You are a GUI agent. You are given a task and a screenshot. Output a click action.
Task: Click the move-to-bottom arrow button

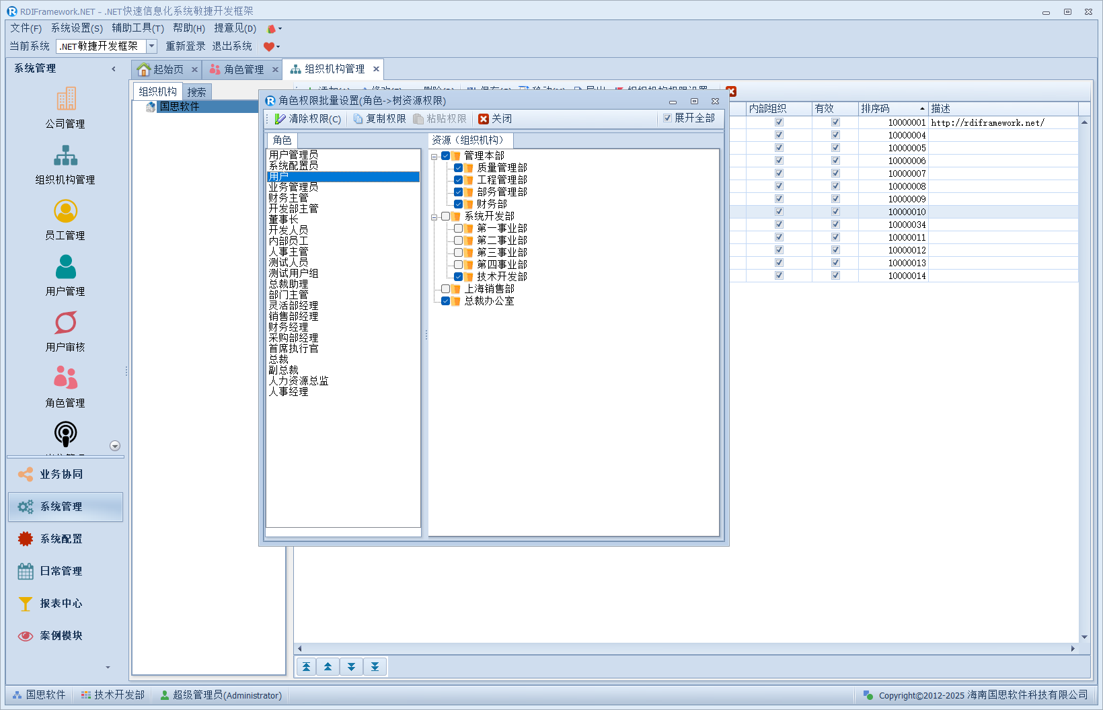coord(375,666)
